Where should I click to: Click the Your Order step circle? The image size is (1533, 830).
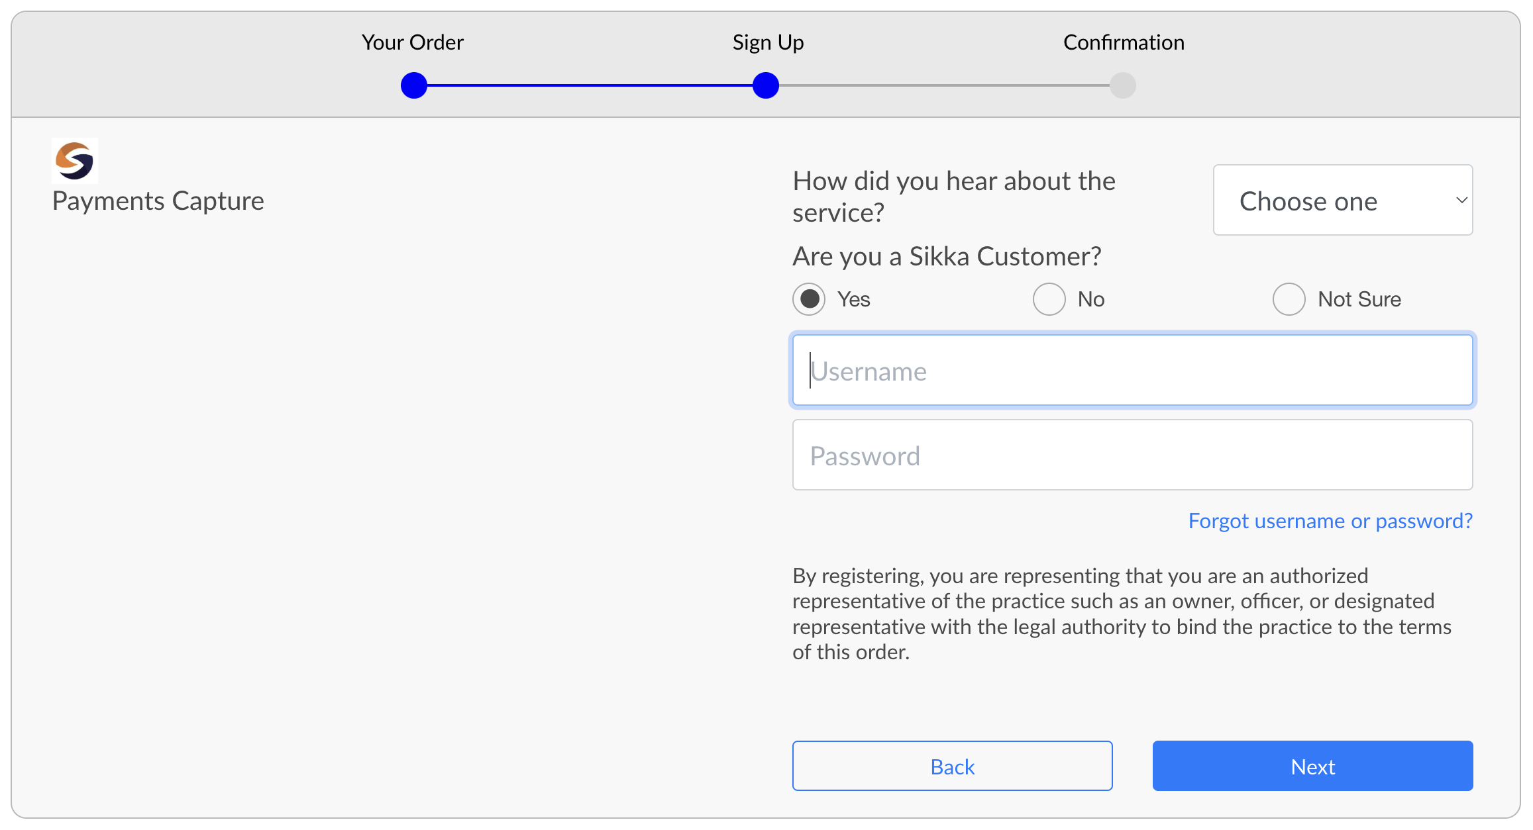point(414,85)
